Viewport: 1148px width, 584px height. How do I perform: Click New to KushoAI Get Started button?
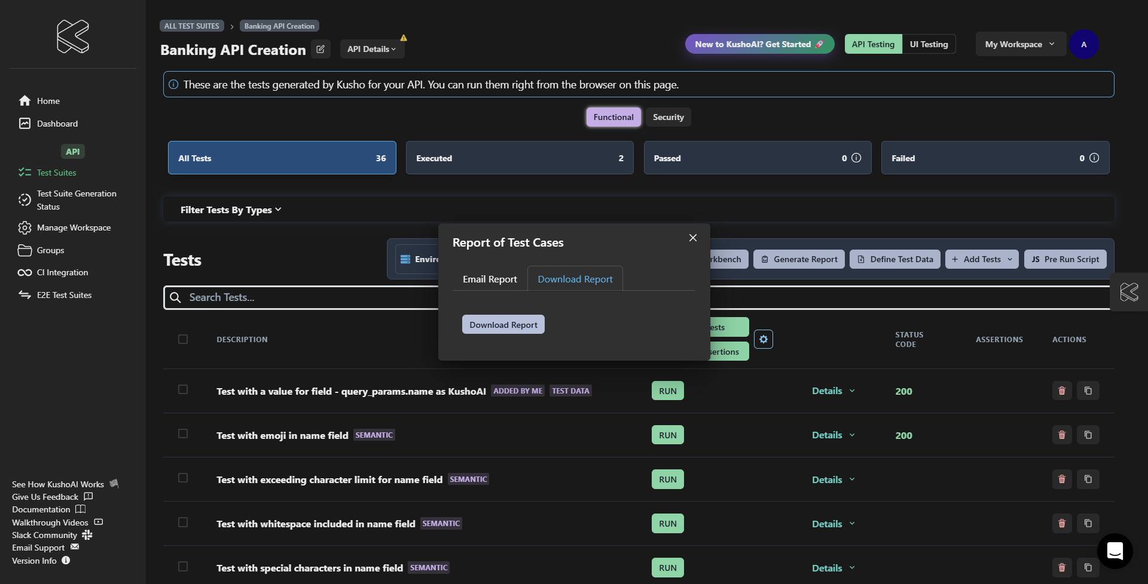click(759, 44)
